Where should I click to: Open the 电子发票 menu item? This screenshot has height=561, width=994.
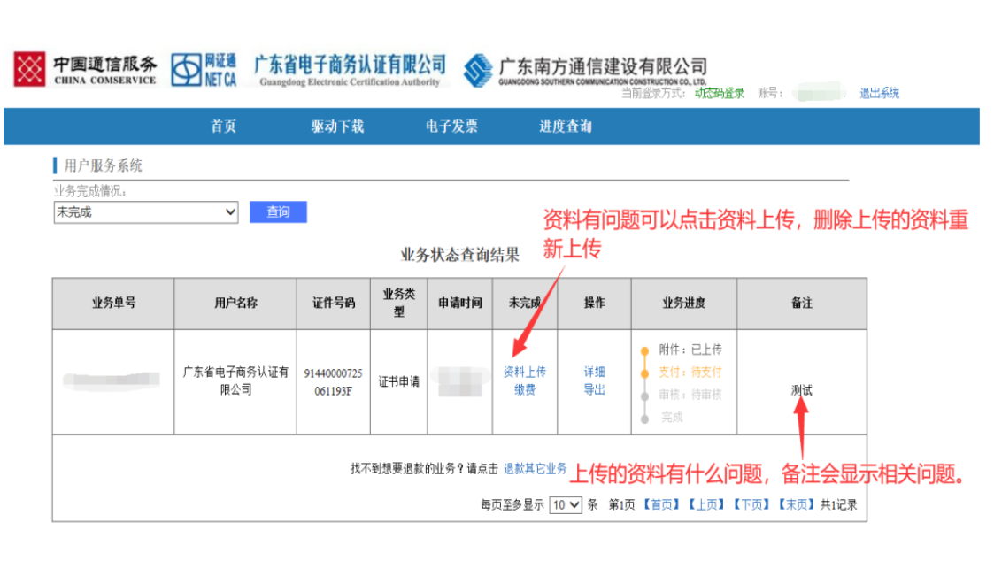(x=454, y=127)
